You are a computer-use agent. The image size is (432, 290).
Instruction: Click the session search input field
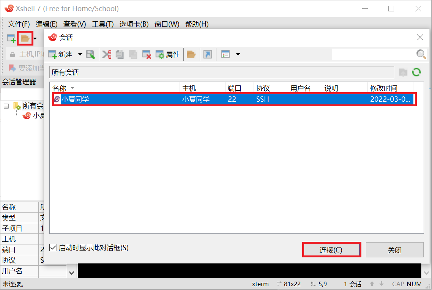(x=374, y=54)
